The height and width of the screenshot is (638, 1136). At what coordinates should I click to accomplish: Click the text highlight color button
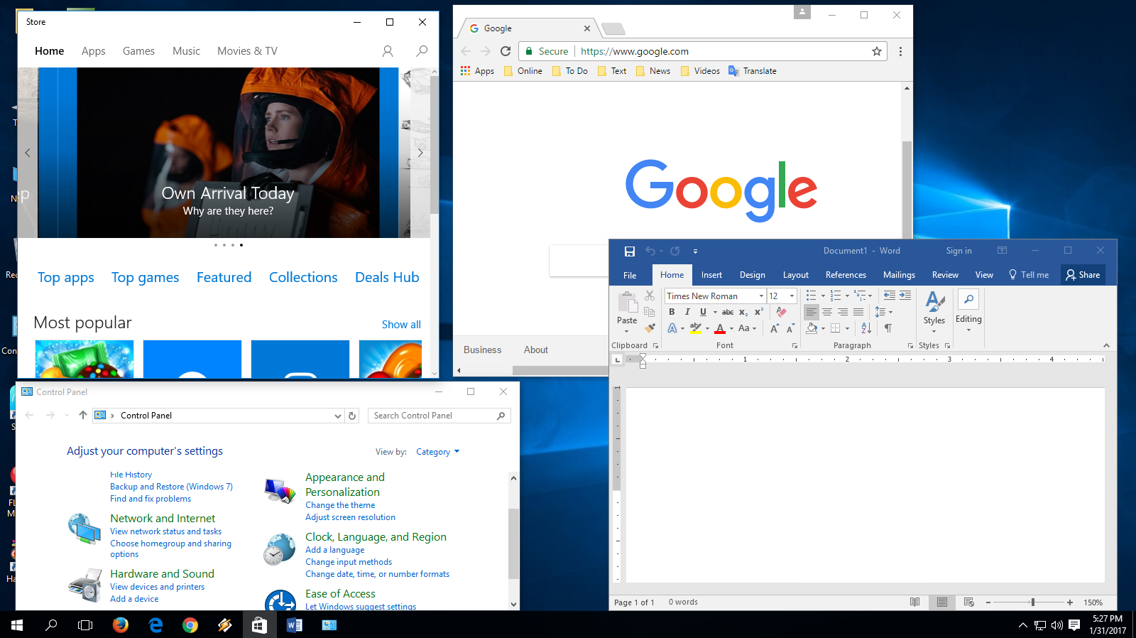click(x=695, y=328)
